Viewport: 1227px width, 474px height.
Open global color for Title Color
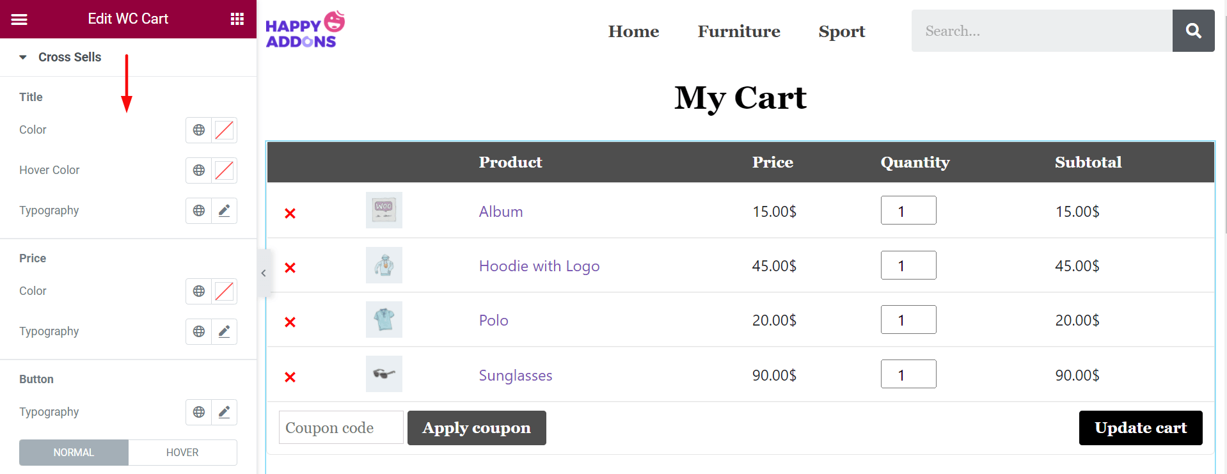(x=199, y=130)
